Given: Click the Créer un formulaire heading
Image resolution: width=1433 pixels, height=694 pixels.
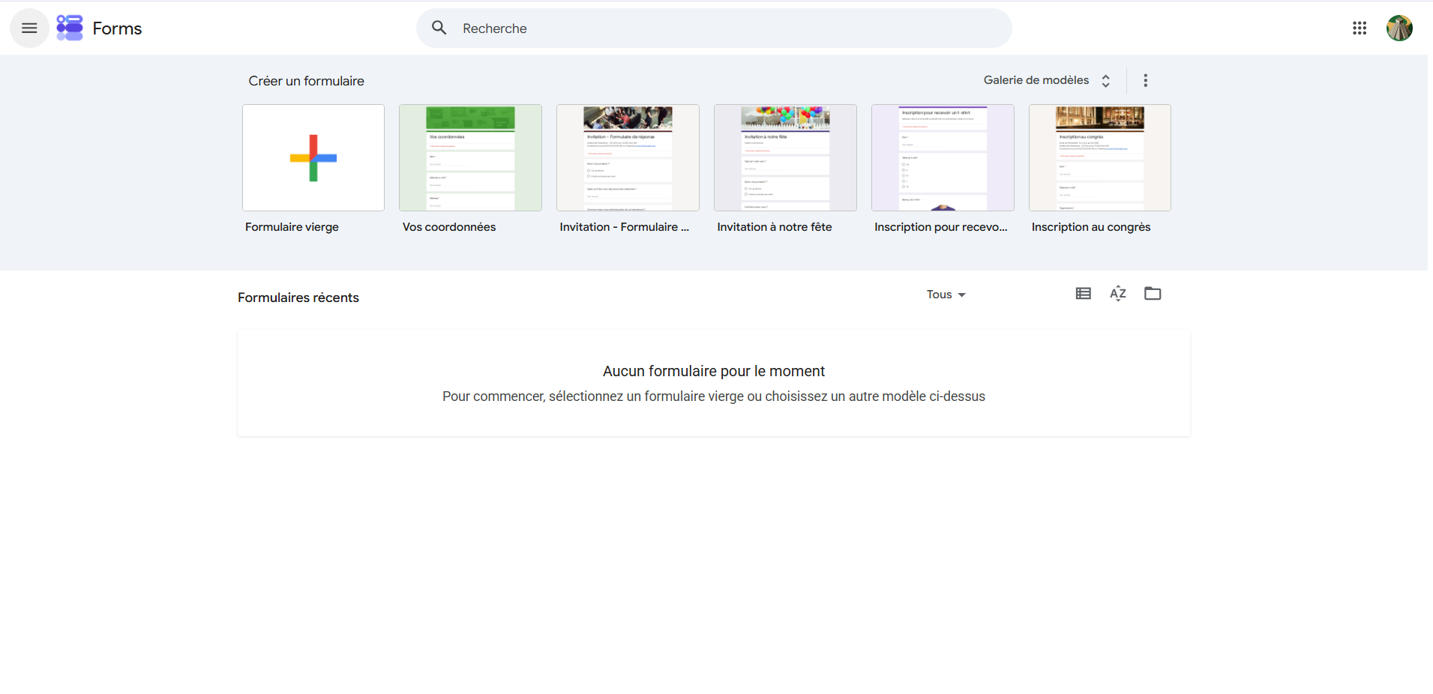Looking at the screenshot, I should [x=307, y=81].
